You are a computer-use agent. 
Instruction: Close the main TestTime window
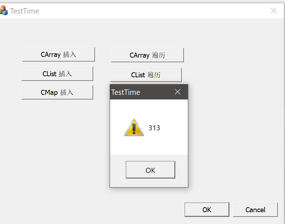point(274,10)
